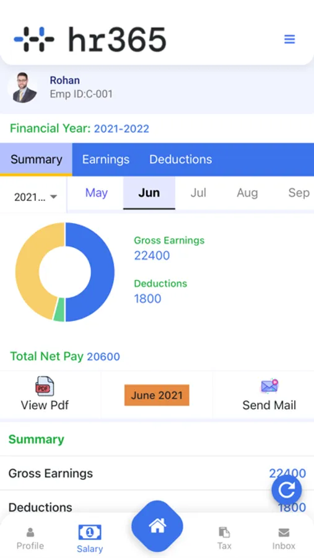314x558 pixels.
Task: Click the blue donut chart segment
Action: pyautogui.click(x=102, y=272)
